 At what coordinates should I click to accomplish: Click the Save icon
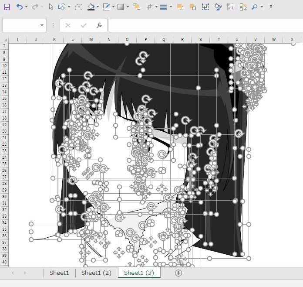coord(7,7)
